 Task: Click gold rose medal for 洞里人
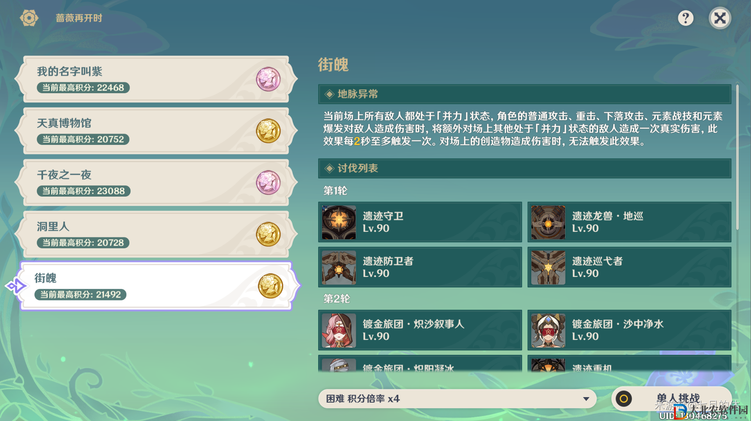tap(268, 234)
